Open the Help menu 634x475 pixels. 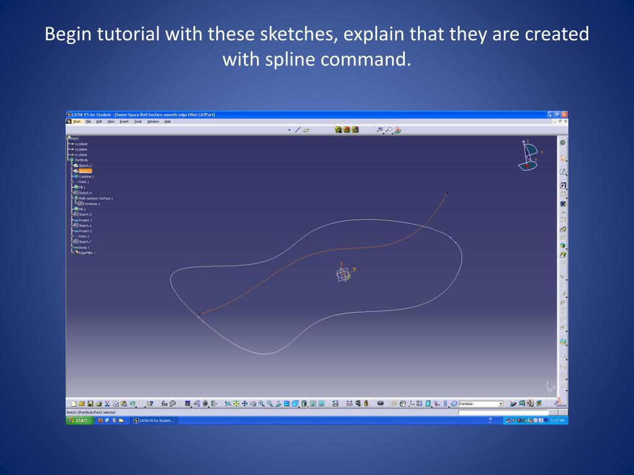click(x=167, y=121)
